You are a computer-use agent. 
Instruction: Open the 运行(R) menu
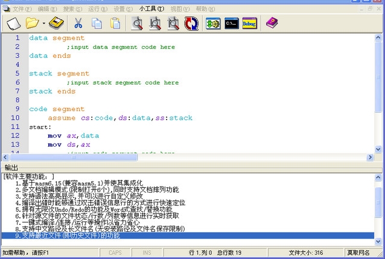pyautogui.click(x=97, y=9)
